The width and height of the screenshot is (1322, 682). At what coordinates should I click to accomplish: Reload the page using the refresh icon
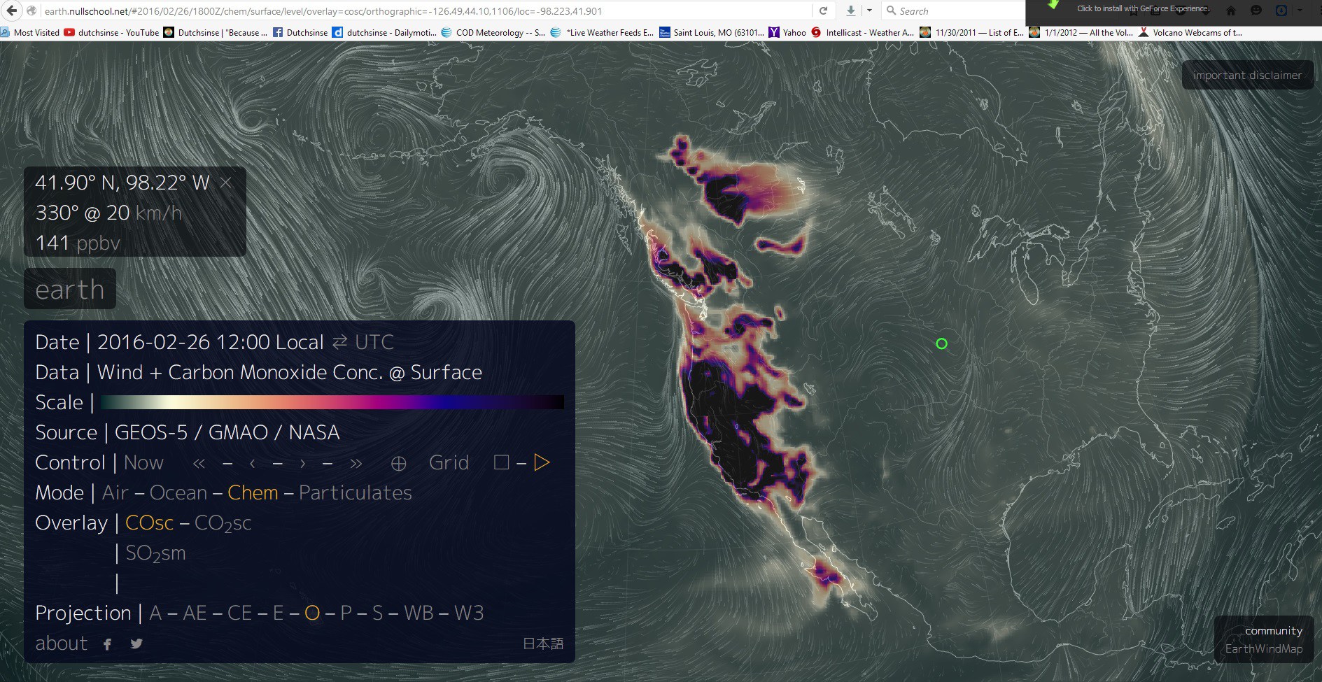pyautogui.click(x=823, y=10)
